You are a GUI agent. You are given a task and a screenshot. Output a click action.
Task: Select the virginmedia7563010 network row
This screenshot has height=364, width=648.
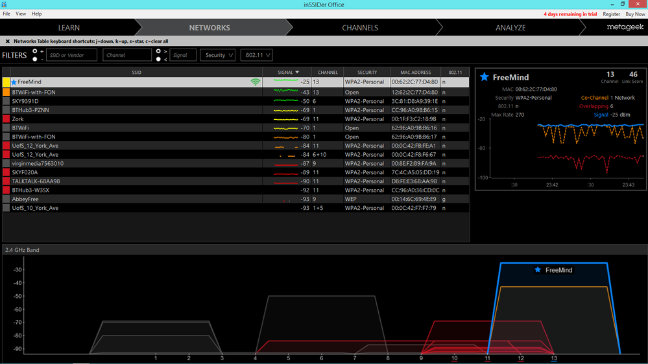tap(235, 163)
